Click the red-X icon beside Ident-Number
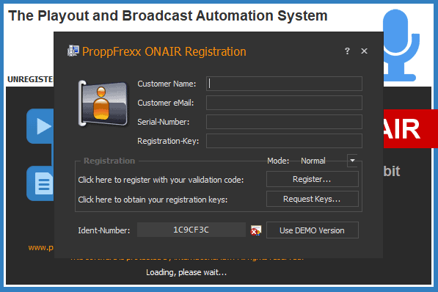The height and width of the screenshot is (292, 438). (255, 230)
